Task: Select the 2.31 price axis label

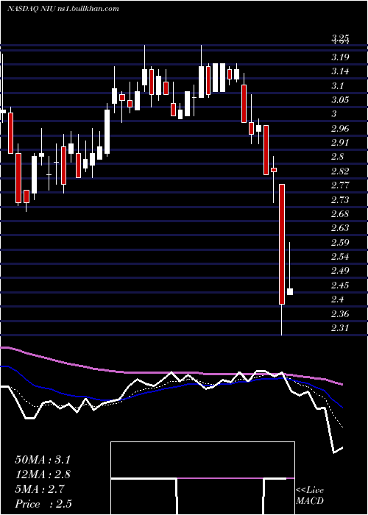Action: [x=340, y=328]
